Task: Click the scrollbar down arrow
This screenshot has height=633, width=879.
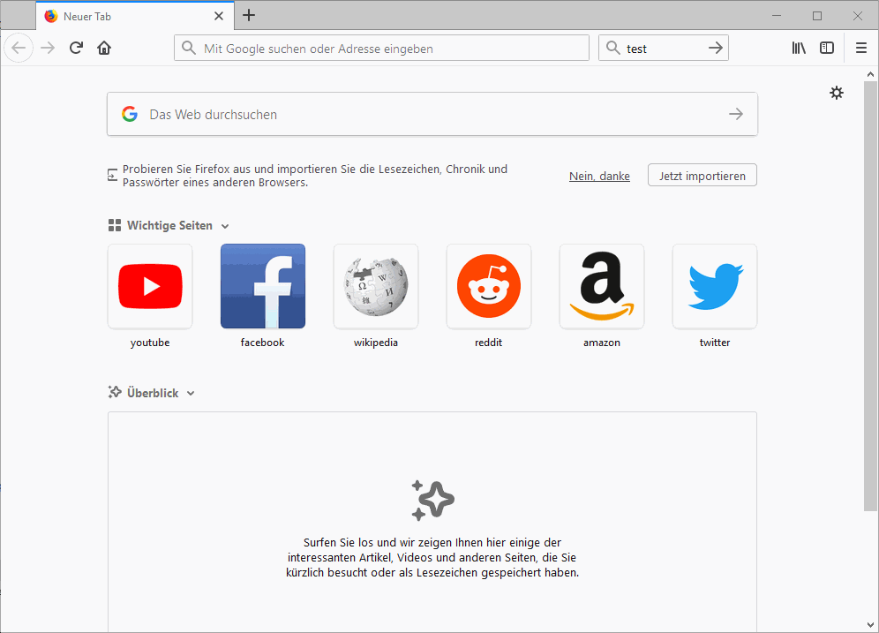Action: coord(870,624)
